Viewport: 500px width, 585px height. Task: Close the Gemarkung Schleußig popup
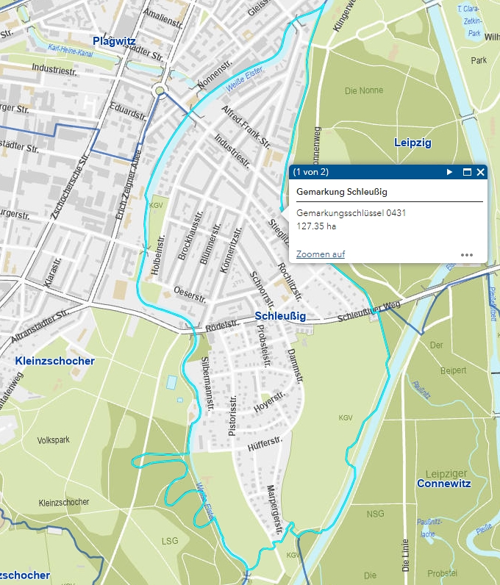[x=481, y=172]
